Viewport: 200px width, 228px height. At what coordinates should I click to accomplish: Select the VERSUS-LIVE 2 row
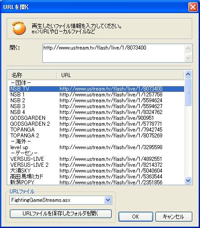tap(97, 165)
